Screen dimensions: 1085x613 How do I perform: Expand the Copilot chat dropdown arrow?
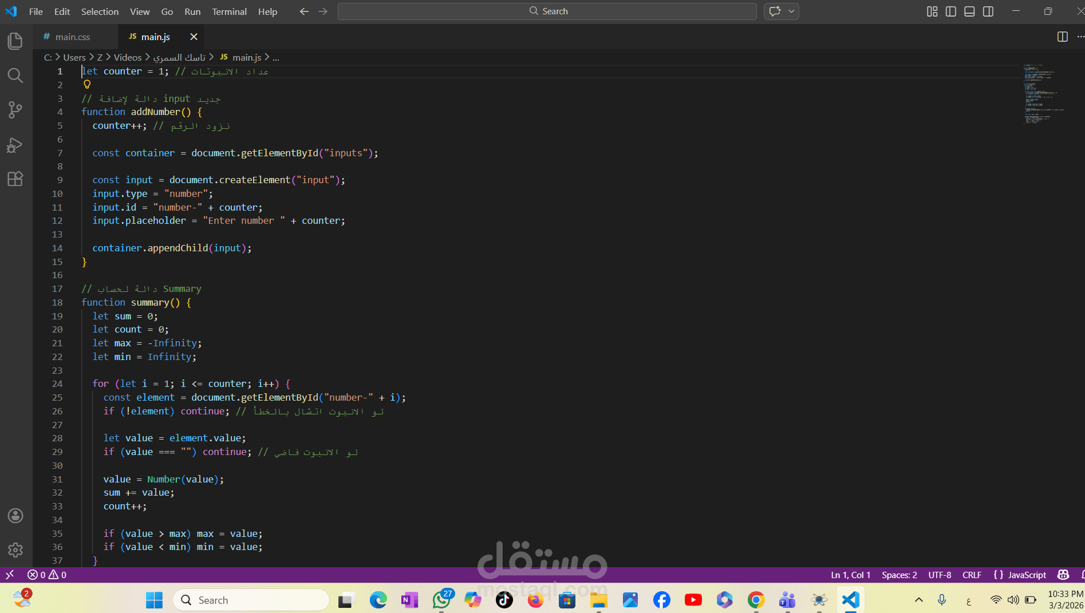point(792,11)
